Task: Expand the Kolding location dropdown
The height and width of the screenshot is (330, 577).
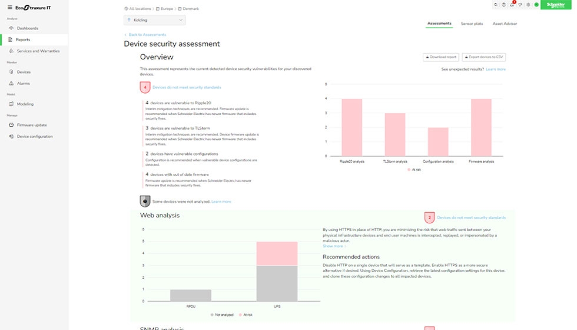Action: point(154,20)
